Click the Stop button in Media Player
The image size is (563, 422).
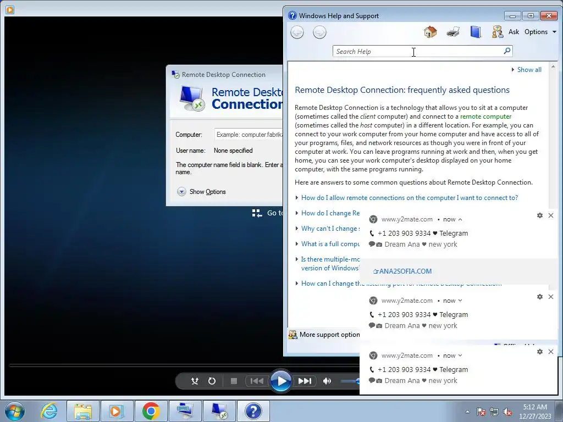click(233, 381)
